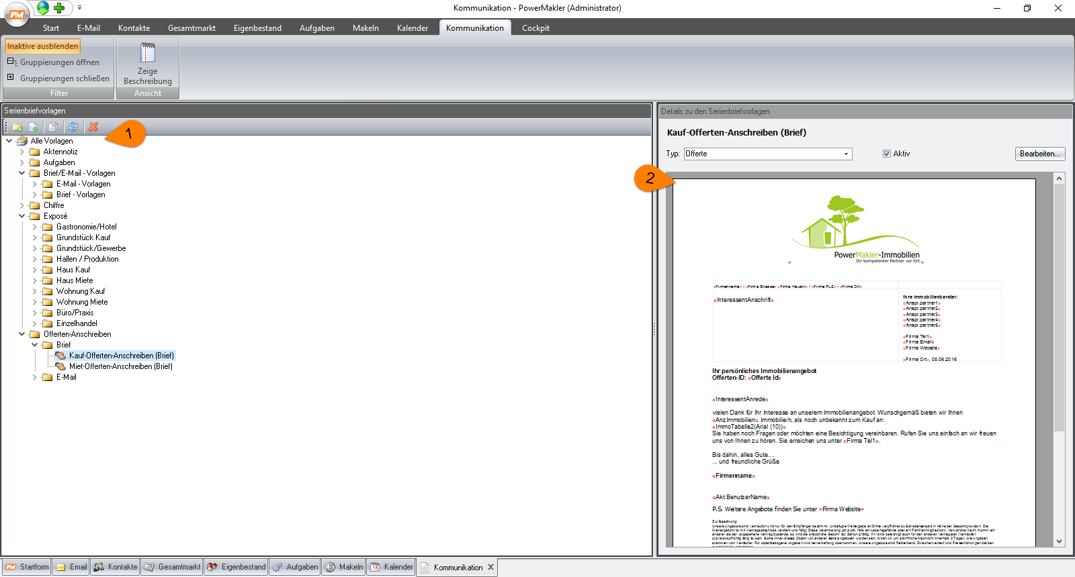The image size is (1075, 577).
Task: Collapse the Offerten-Anschreiben folder
Action: (x=22, y=334)
